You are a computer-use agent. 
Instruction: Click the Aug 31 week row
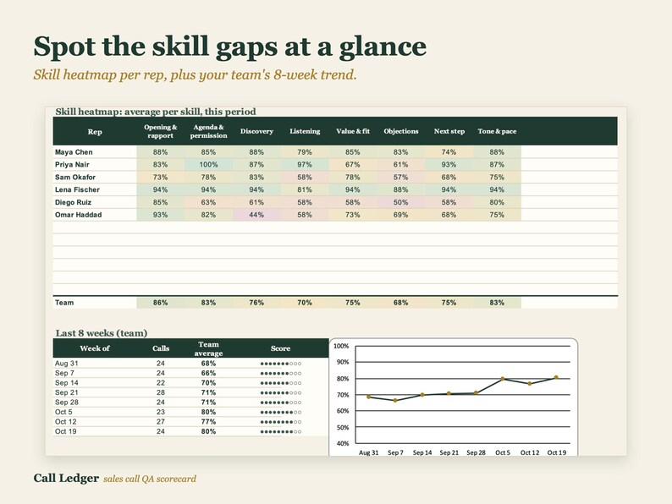(190, 363)
